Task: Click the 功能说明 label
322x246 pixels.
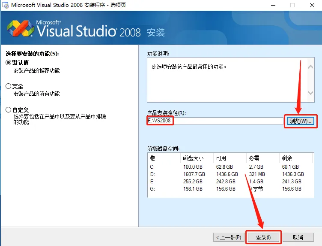Action: 158,54
